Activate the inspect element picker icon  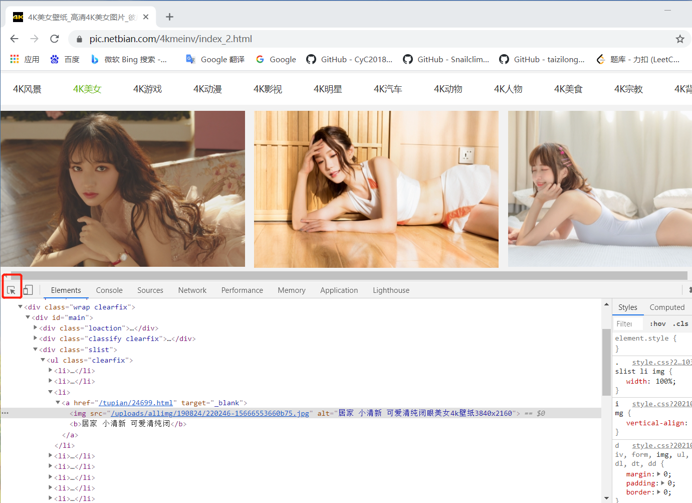[12, 289]
